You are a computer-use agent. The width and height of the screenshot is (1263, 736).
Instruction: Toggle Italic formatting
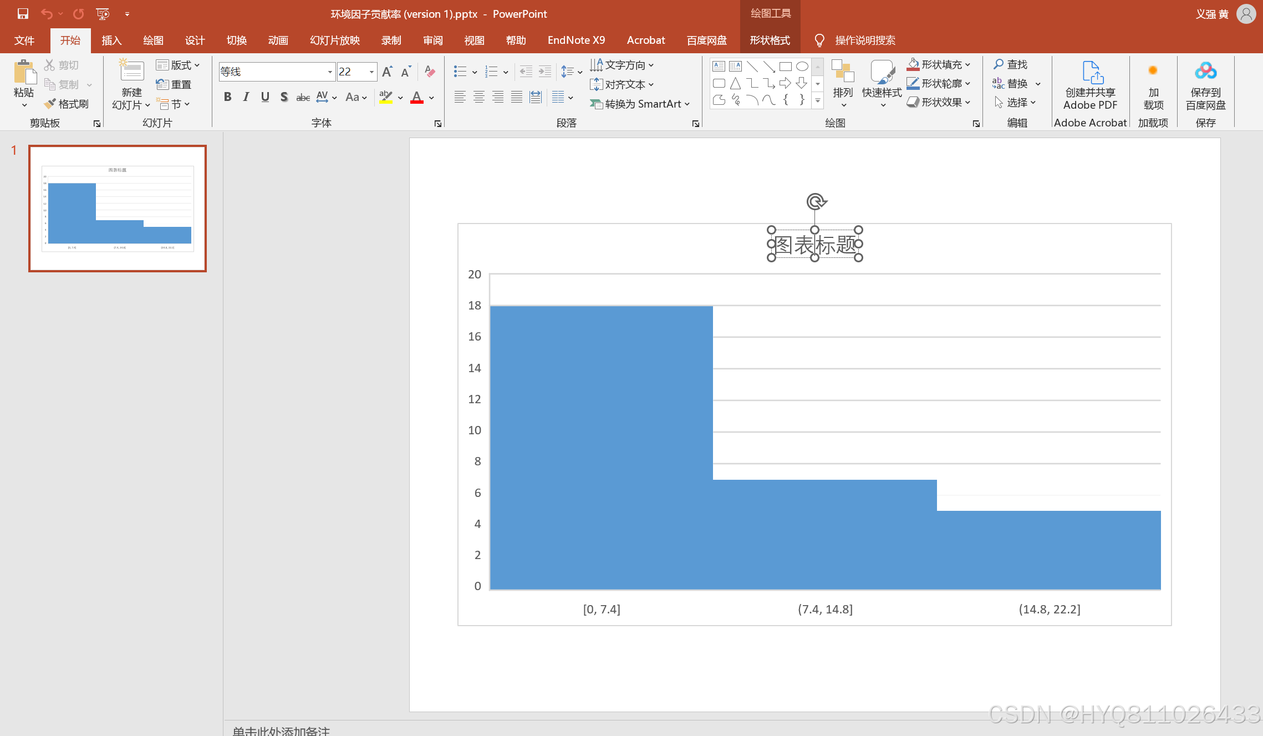click(246, 97)
